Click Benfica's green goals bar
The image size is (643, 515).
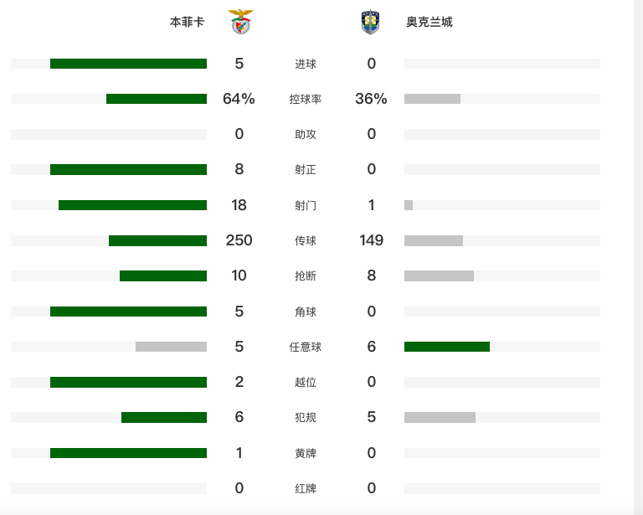128,64
